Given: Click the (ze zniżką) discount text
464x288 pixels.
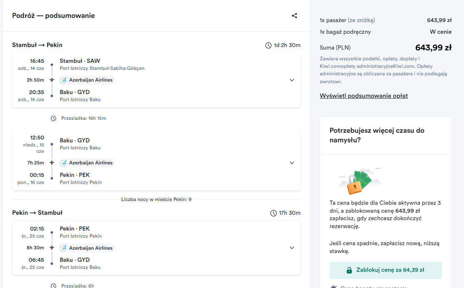Looking at the screenshot, I should [x=361, y=20].
